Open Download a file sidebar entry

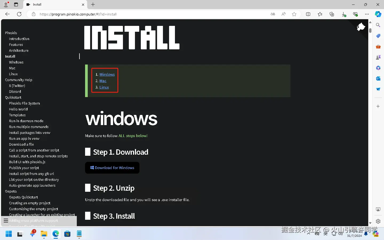pos(21,144)
